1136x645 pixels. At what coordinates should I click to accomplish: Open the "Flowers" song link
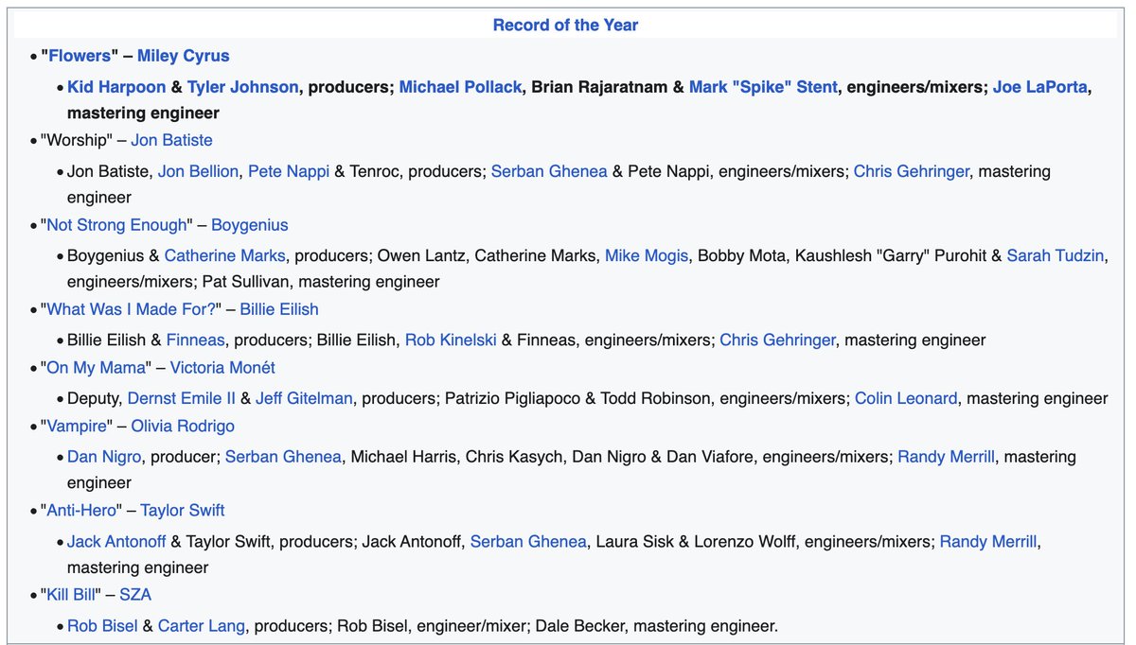pyautogui.click(x=80, y=56)
